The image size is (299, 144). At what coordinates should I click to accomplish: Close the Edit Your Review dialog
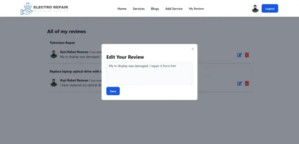click(192, 49)
